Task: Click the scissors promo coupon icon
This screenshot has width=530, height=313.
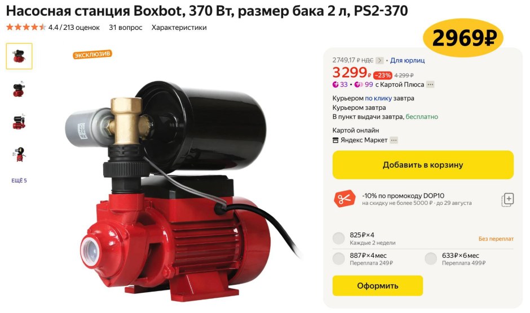Action: point(344,199)
